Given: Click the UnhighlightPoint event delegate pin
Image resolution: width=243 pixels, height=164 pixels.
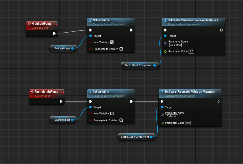Looking at the screenshot, I should (x=62, y=93).
